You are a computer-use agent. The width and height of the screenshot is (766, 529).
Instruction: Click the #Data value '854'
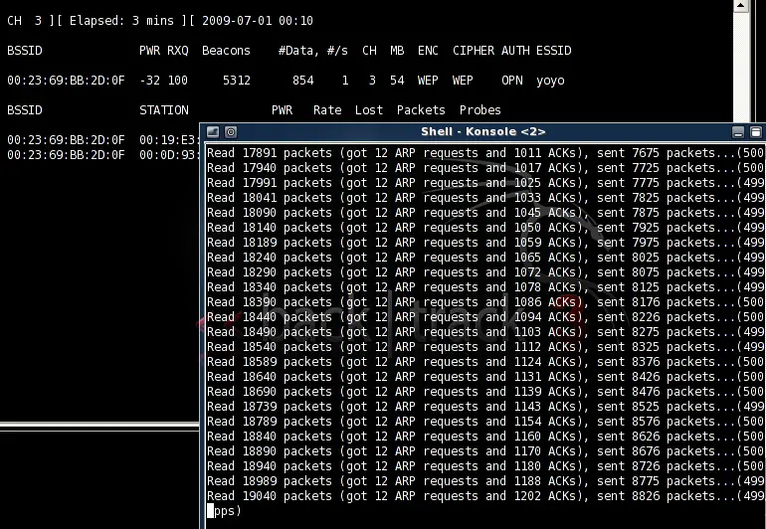(303, 81)
